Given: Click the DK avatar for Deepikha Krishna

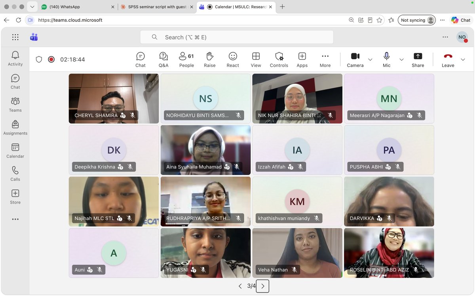Looking at the screenshot, I should coord(114,150).
